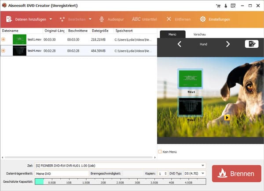
Task: Click the Aiseesoft app logo icon
Action: [4, 5]
